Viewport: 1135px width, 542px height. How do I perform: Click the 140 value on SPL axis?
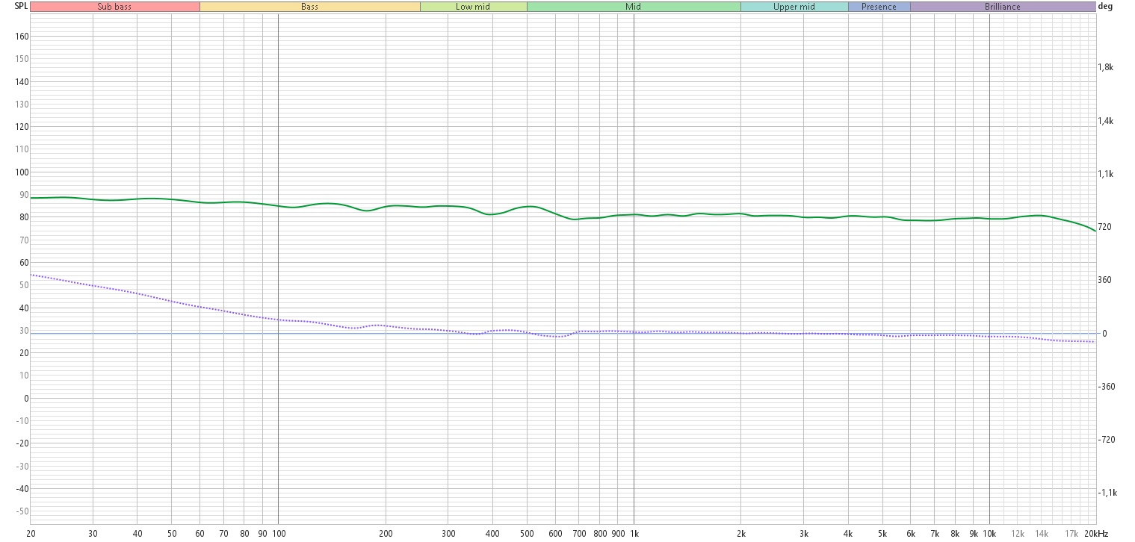pos(22,81)
